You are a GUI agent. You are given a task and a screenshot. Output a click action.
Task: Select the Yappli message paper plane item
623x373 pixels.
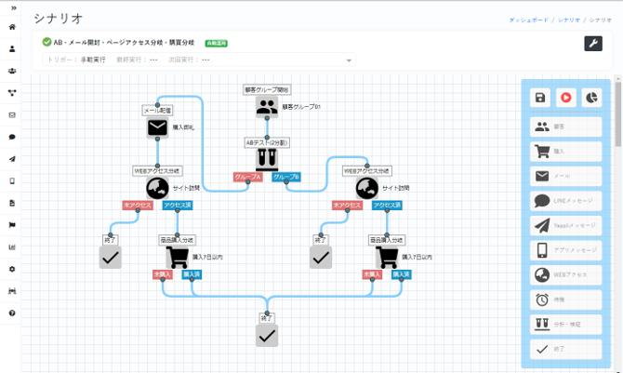(x=565, y=225)
